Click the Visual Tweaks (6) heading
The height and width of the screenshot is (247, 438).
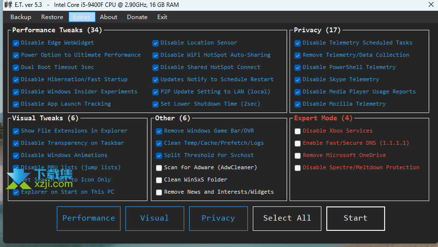(x=45, y=118)
